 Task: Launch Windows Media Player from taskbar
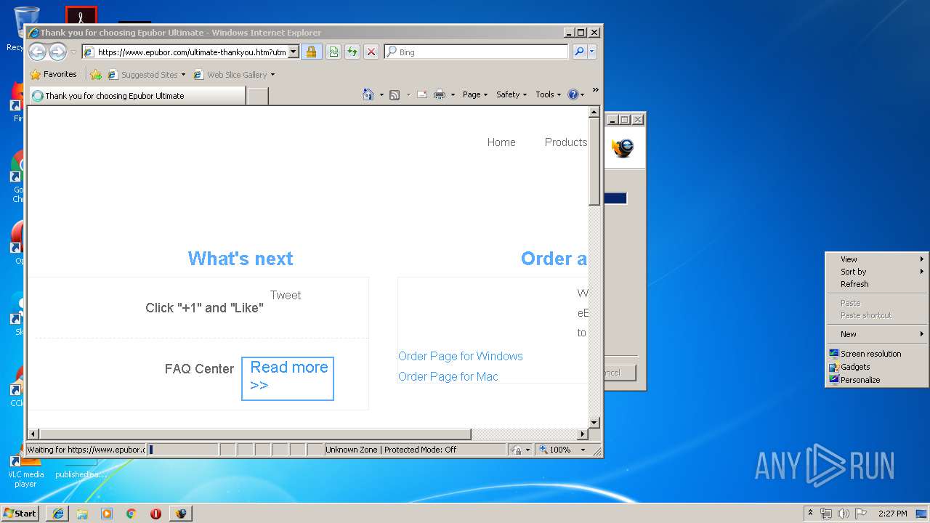click(x=107, y=514)
